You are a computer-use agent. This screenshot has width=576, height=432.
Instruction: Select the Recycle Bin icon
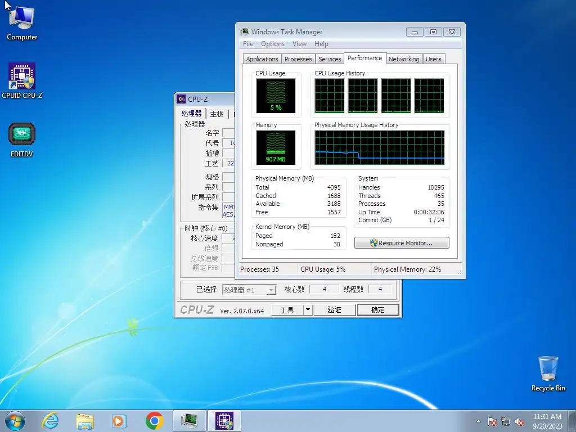pyautogui.click(x=548, y=373)
